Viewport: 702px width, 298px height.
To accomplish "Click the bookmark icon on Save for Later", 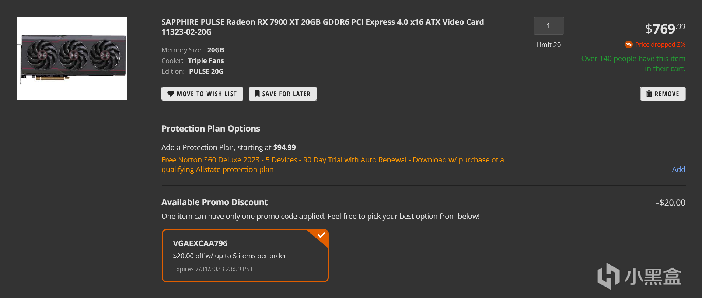I will coord(257,94).
